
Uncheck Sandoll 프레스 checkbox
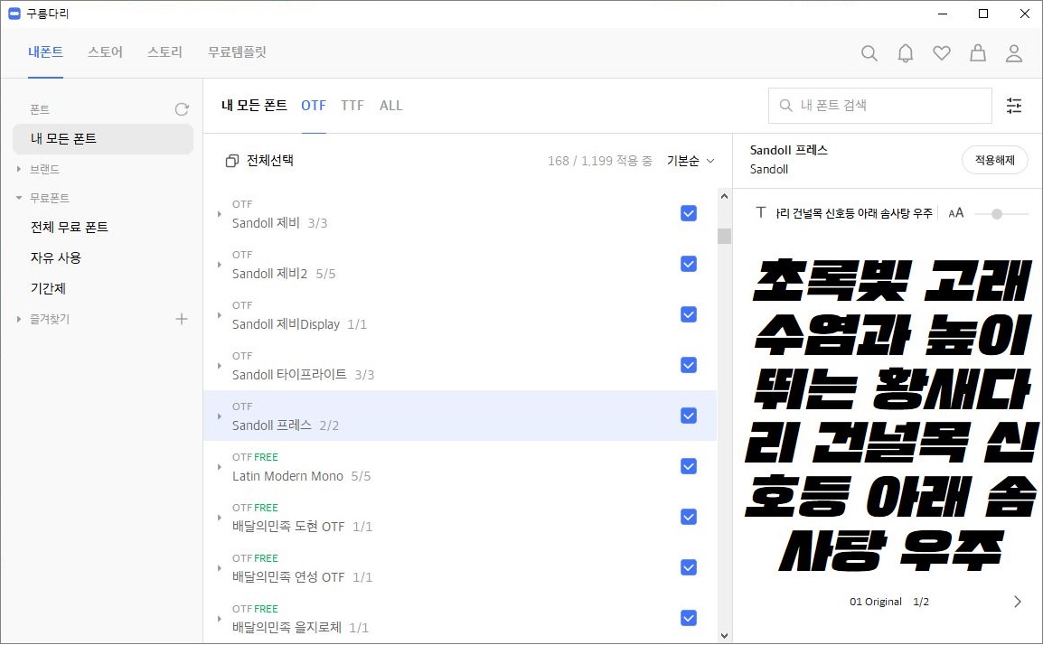pyautogui.click(x=689, y=416)
